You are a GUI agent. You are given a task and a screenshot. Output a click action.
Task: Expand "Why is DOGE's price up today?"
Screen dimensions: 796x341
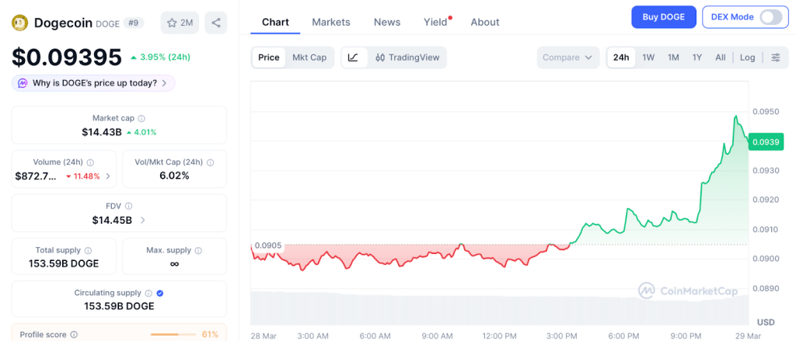[93, 83]
